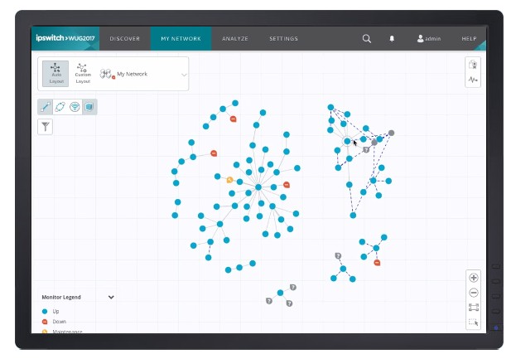516x359 pixels.
Task: Toggle the link connections overlay icon
Action: (46, 107)
